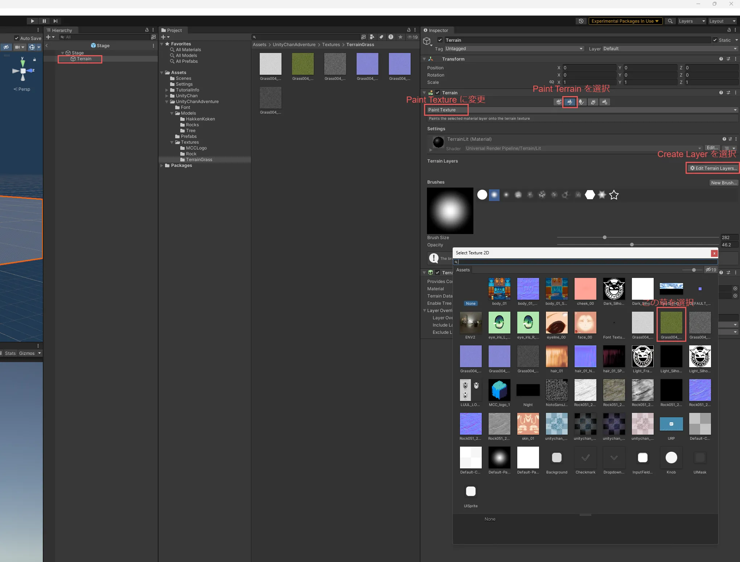Collapse the UnityChanAdventure folder
The height and width of the screenshot is (562, 740).
click(x=167, y=102)
